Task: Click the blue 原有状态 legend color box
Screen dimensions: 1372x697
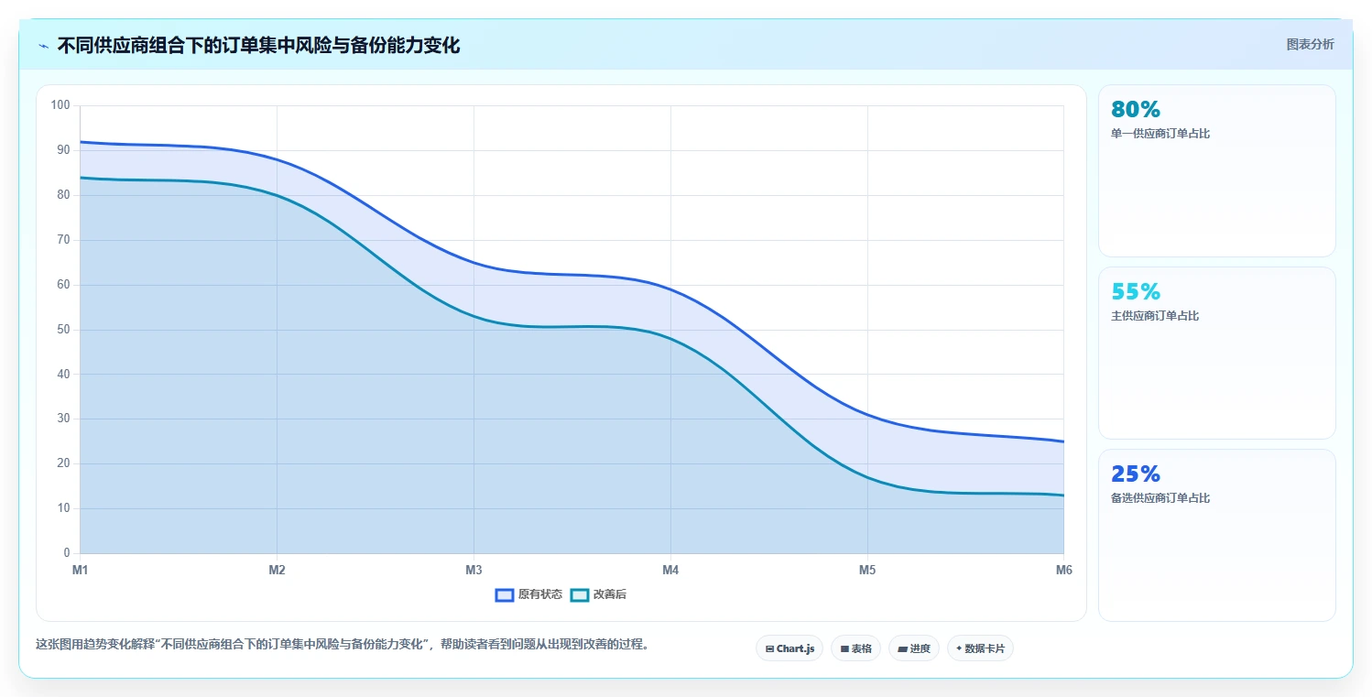Action: (504, 594)
